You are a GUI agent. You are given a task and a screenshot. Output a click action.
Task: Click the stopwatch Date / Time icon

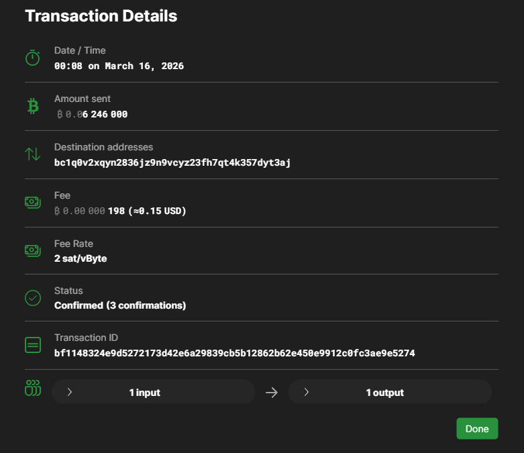coord(33,58)
